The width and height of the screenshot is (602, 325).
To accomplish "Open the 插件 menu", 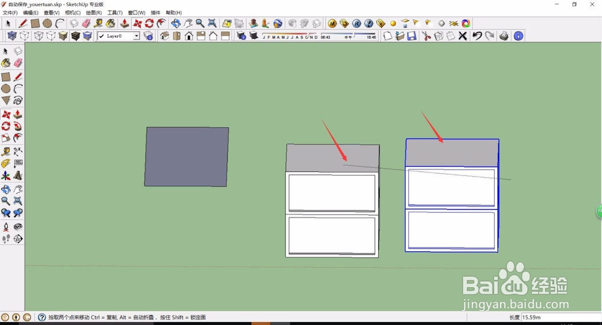I will tap(155, 13).
